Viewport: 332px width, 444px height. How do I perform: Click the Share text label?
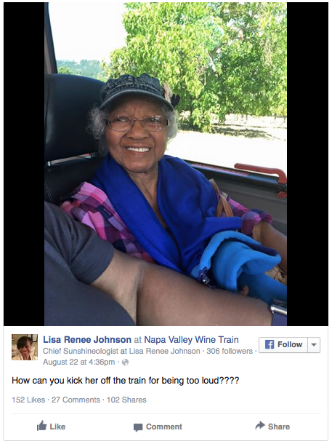[x=279, y=427]
